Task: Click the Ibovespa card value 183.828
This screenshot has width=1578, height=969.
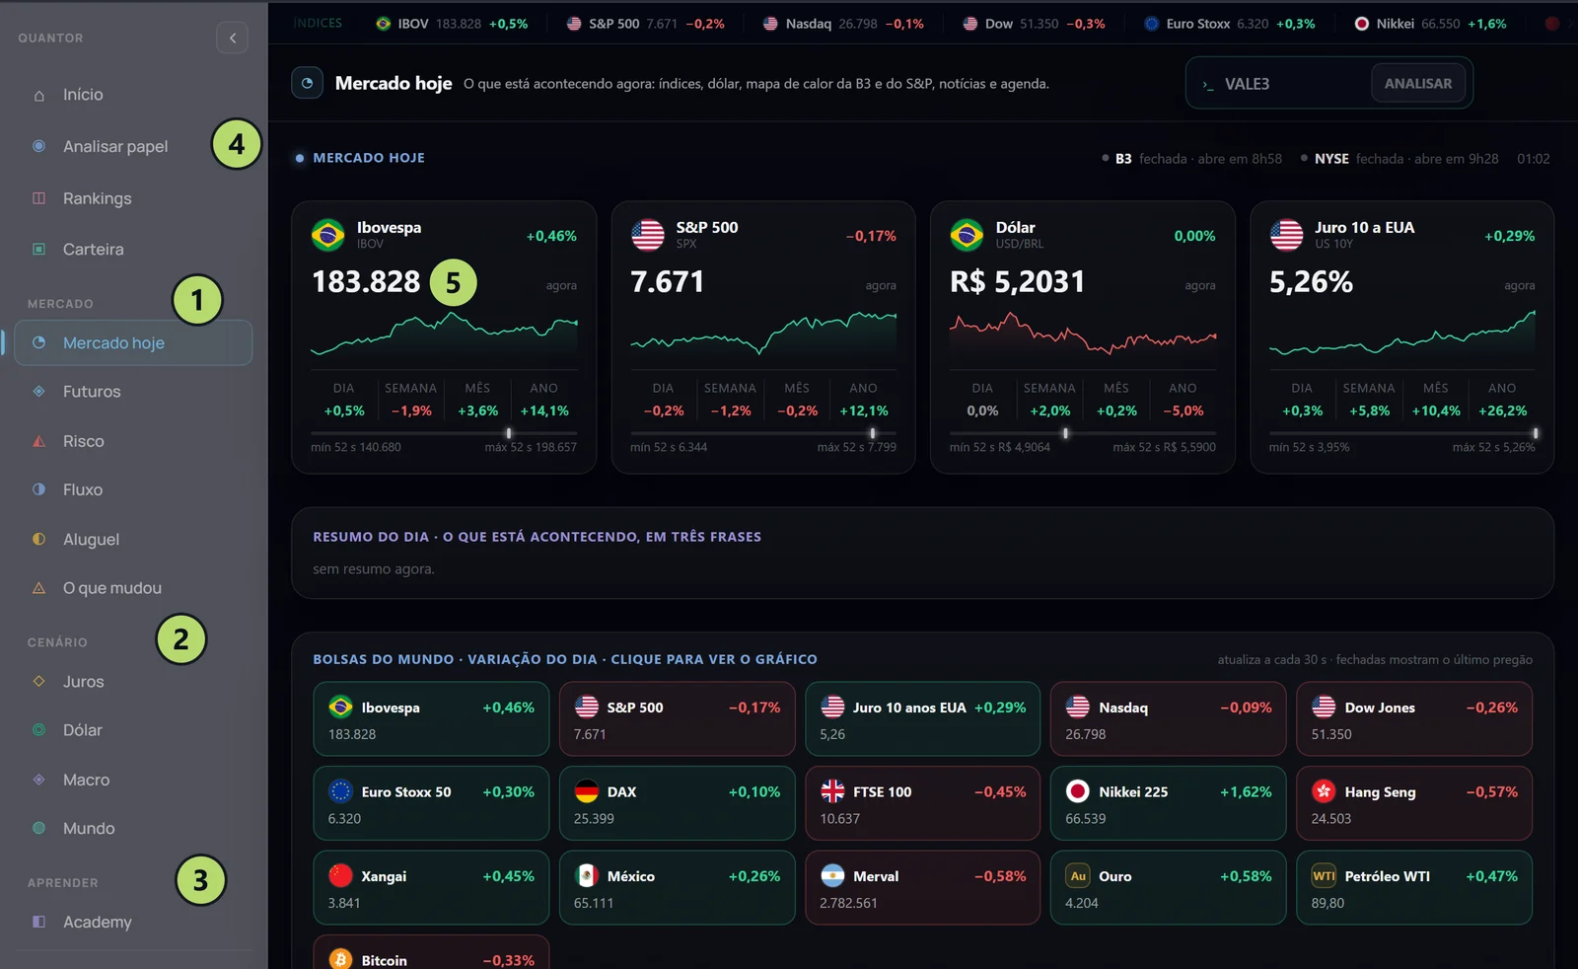Action: [x=366, y=282]
